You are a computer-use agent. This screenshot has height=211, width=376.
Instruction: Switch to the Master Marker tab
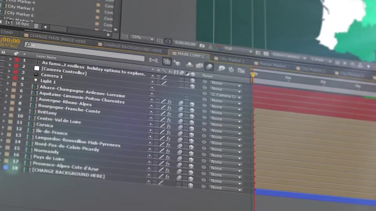pos(271,64)
